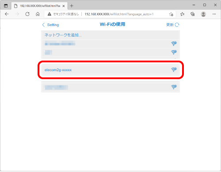Select ネットワークを追加... option
The image size is (221, 172).
click(x=110, y=35)
